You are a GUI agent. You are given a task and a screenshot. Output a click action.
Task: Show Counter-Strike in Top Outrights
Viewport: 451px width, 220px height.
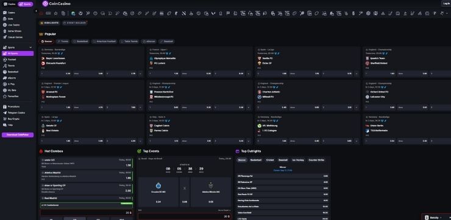(316, 160)
